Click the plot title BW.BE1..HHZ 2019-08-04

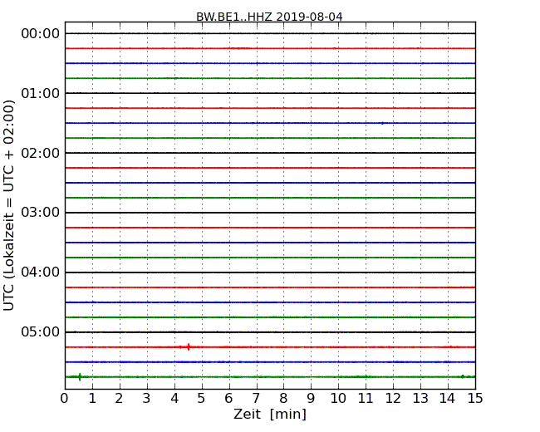point(269,17)
